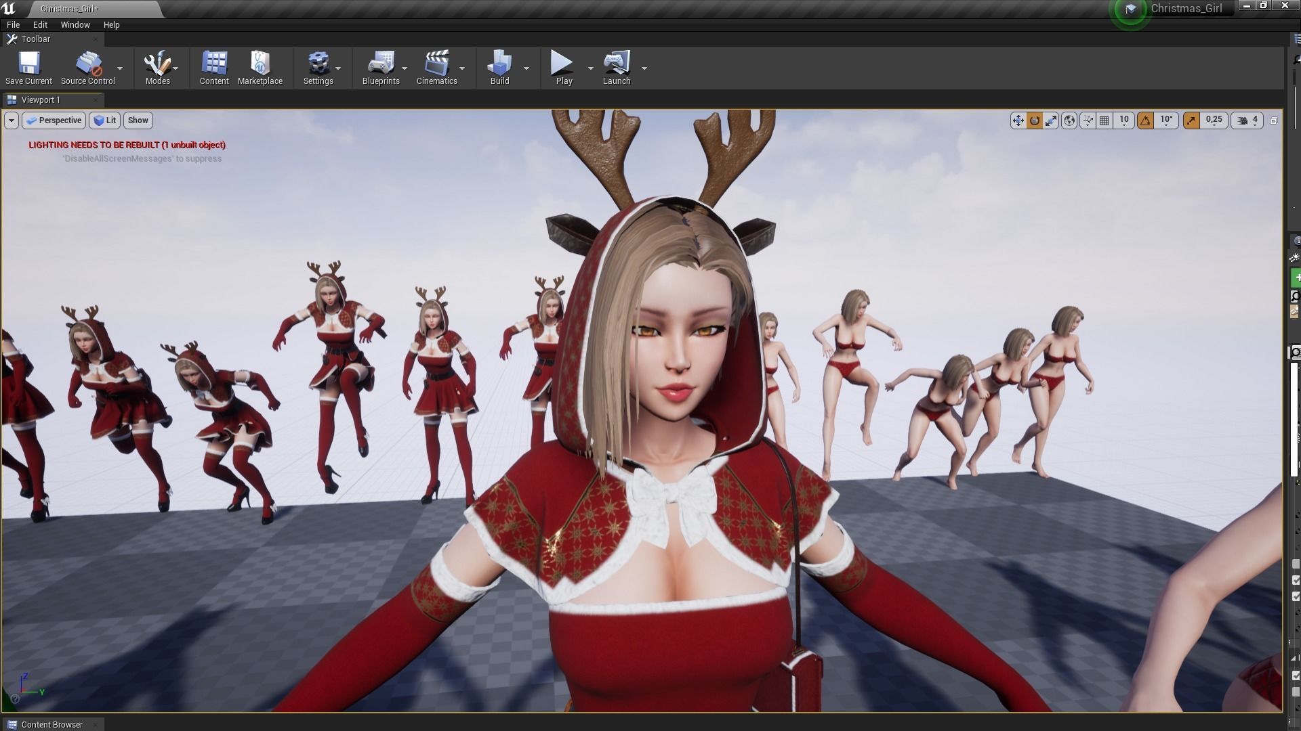Expand Blueprints dropdown arrow
The width and height of the screenshot is (1301, 731).
[405, 68]
